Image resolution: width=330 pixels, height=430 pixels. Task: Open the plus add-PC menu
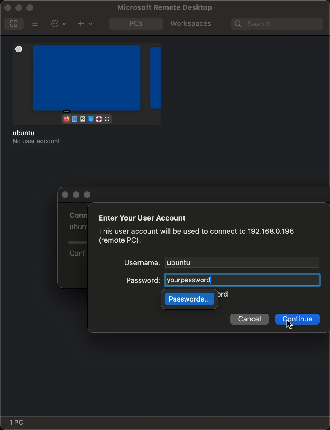(x=85, y=24)
